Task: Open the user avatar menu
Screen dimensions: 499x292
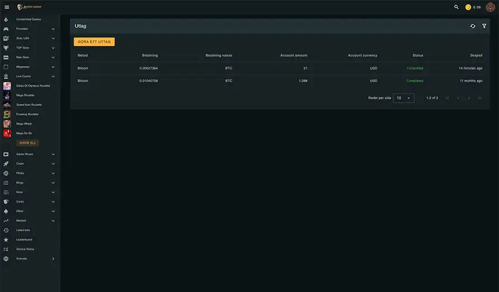Action: (491, 7)
